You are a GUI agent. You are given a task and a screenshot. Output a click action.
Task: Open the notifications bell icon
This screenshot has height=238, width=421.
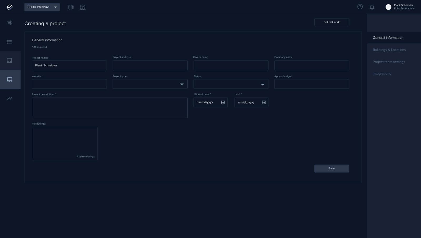coord(372,7)
